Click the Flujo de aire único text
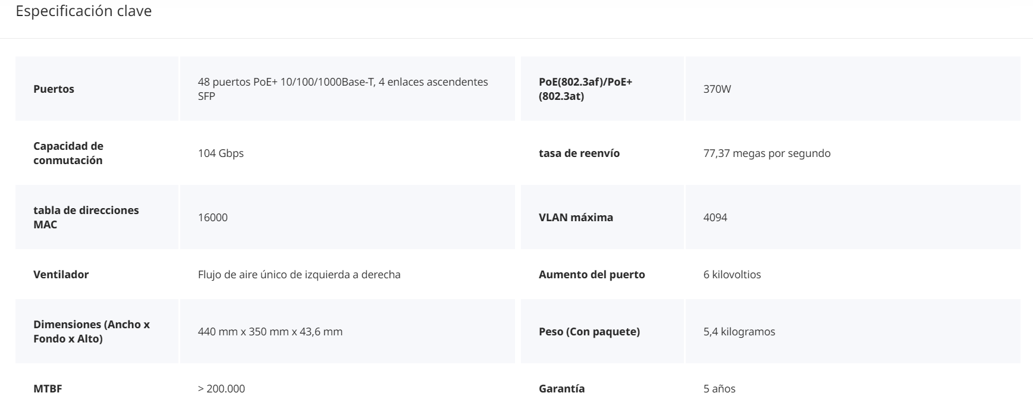 (x=299, y=275)
